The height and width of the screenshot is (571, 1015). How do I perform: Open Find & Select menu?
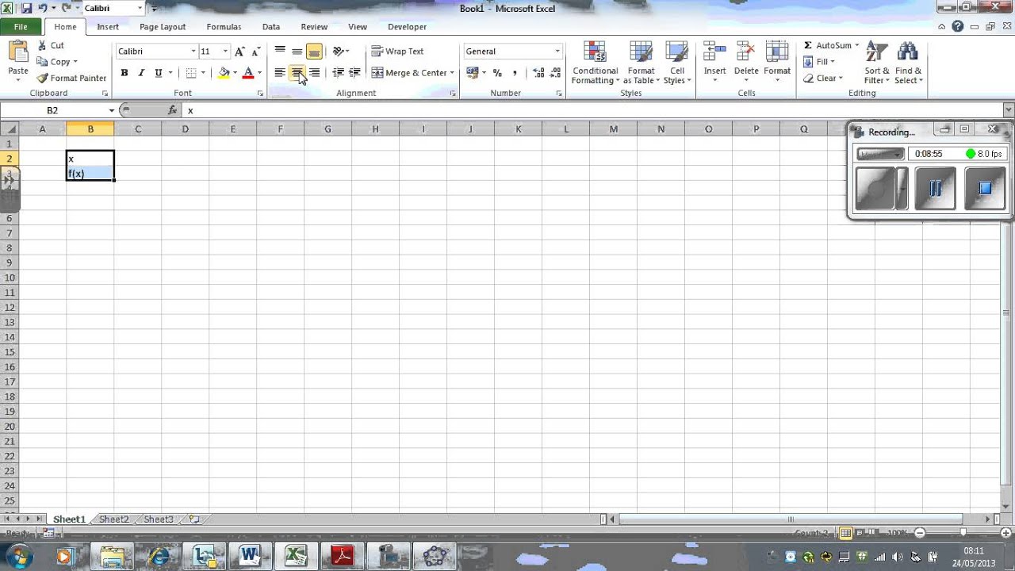[x=907, y=63]
